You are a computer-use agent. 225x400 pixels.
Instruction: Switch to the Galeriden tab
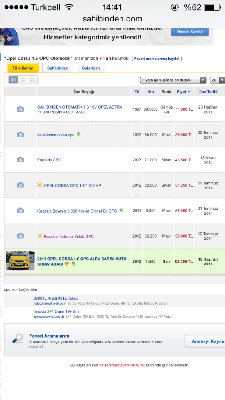91,68
